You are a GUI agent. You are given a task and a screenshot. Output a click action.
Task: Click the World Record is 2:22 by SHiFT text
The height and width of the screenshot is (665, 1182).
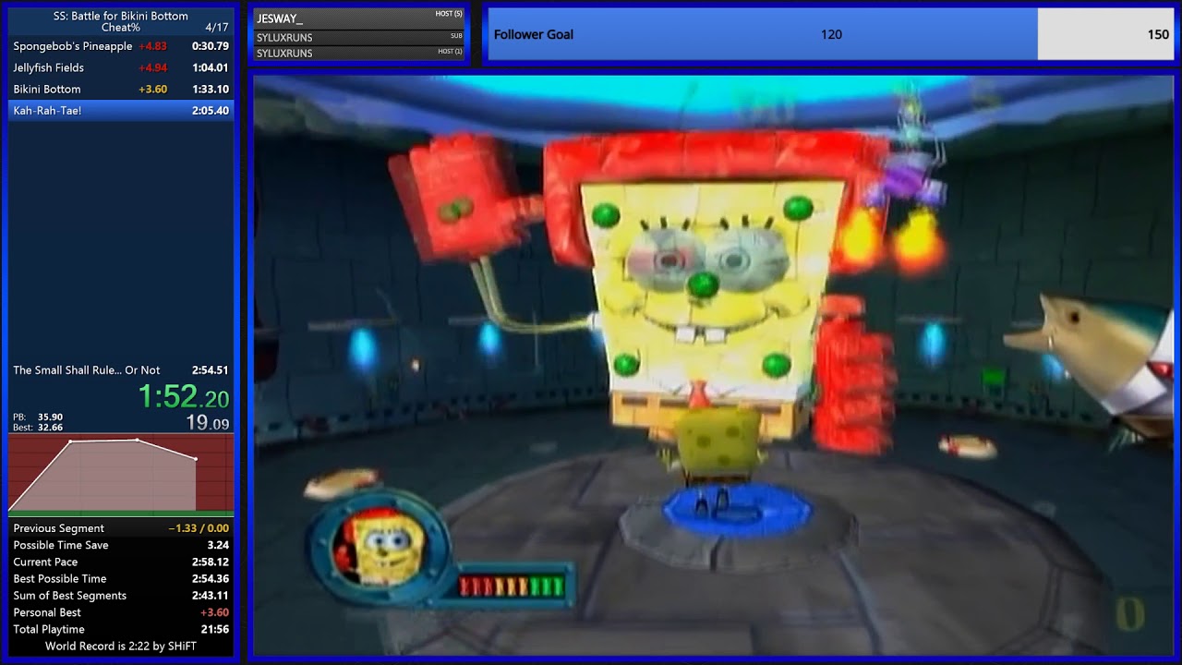coord(121,646)
